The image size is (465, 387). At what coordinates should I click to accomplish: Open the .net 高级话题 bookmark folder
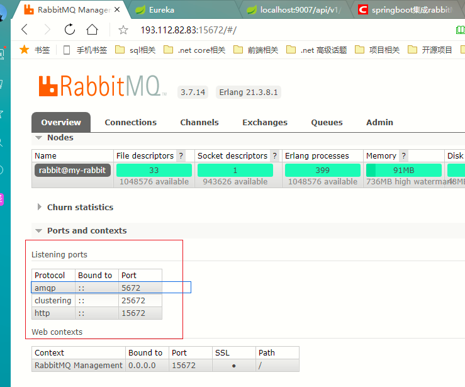click(x=317, y=50)
